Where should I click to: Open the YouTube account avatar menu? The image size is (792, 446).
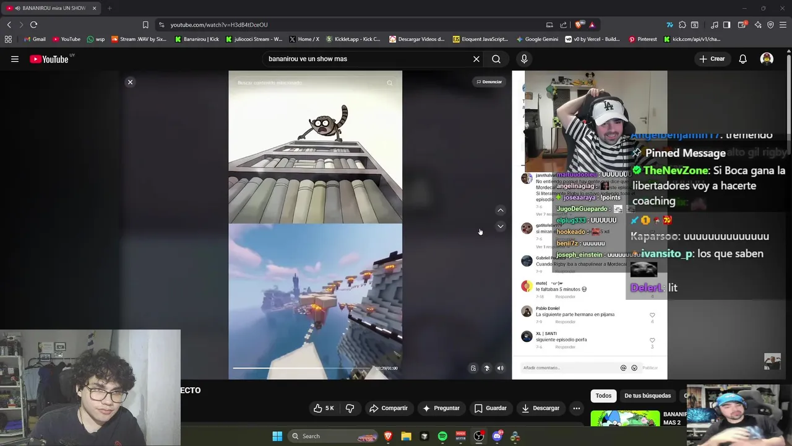tap(767, 59)
